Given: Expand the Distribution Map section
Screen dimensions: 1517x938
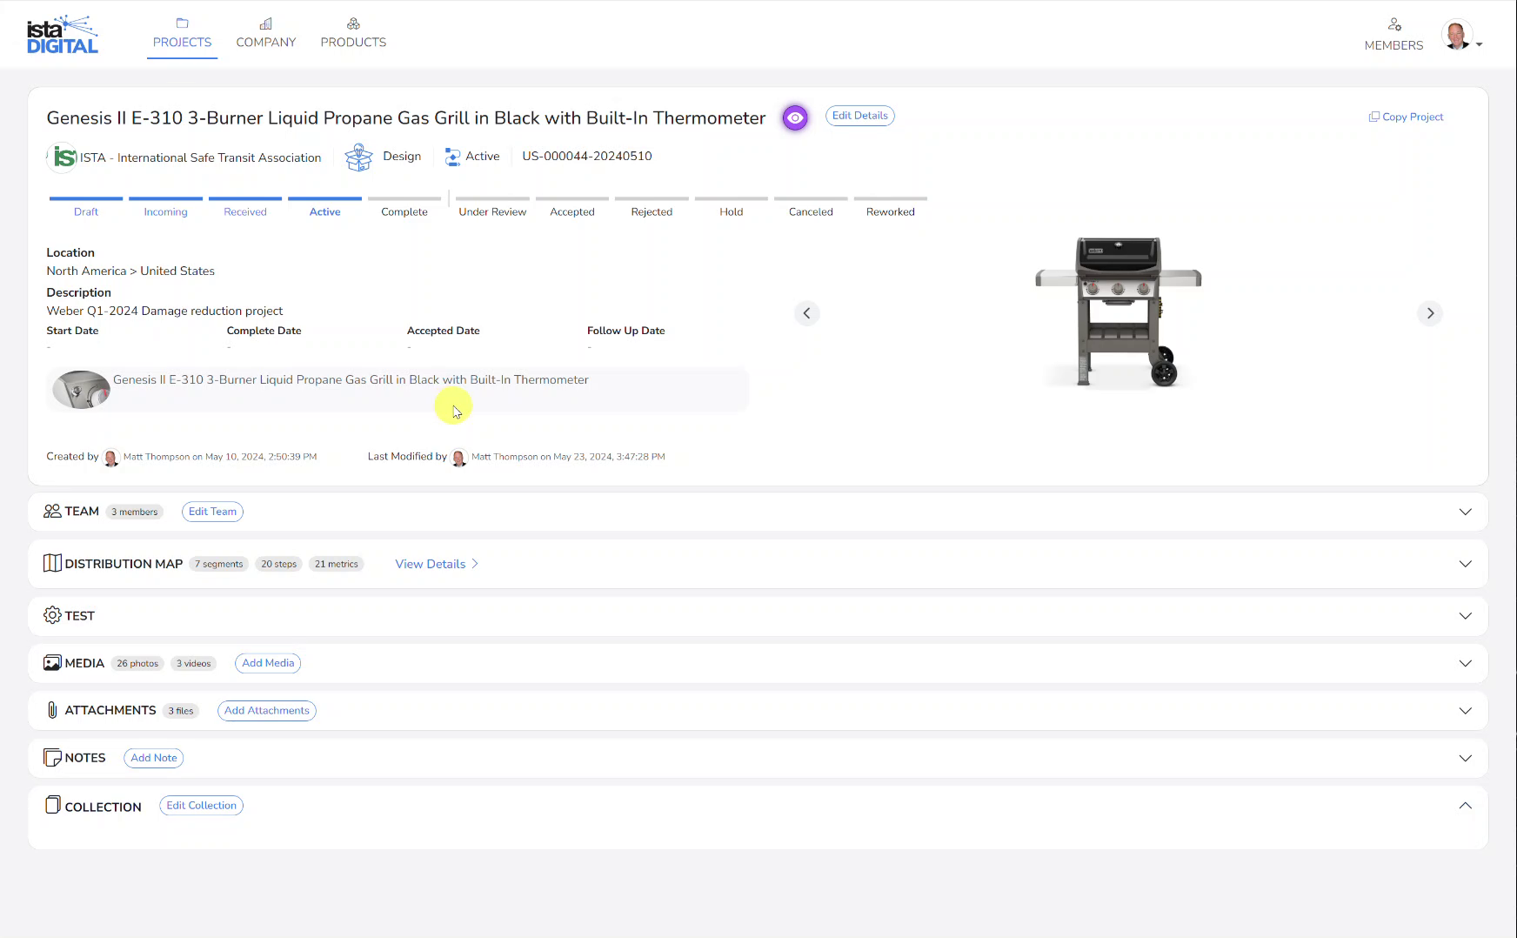Looking at the screenshot, I should [x=1465, y=564].
